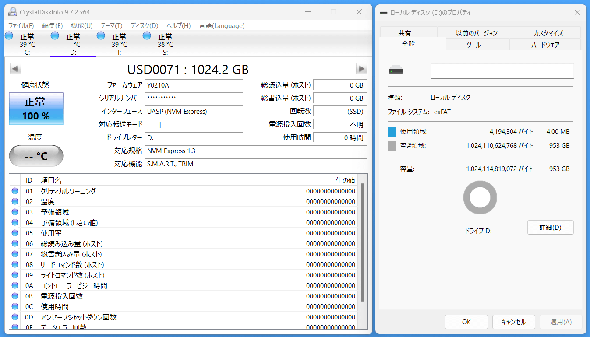590x337 pixels.
Task: Select drive I: status orb
Action: [x=101, y=36]
